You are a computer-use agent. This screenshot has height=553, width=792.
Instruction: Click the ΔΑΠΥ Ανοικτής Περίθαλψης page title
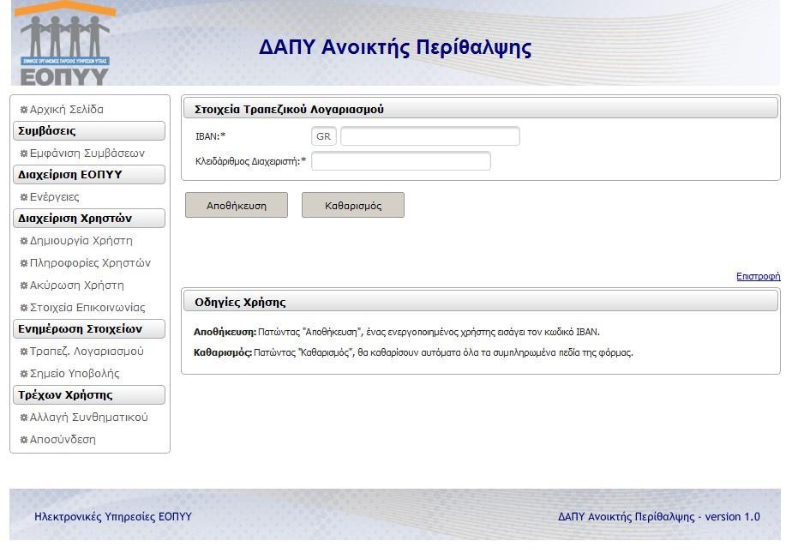pyautogui.click(x=395, y=48)
